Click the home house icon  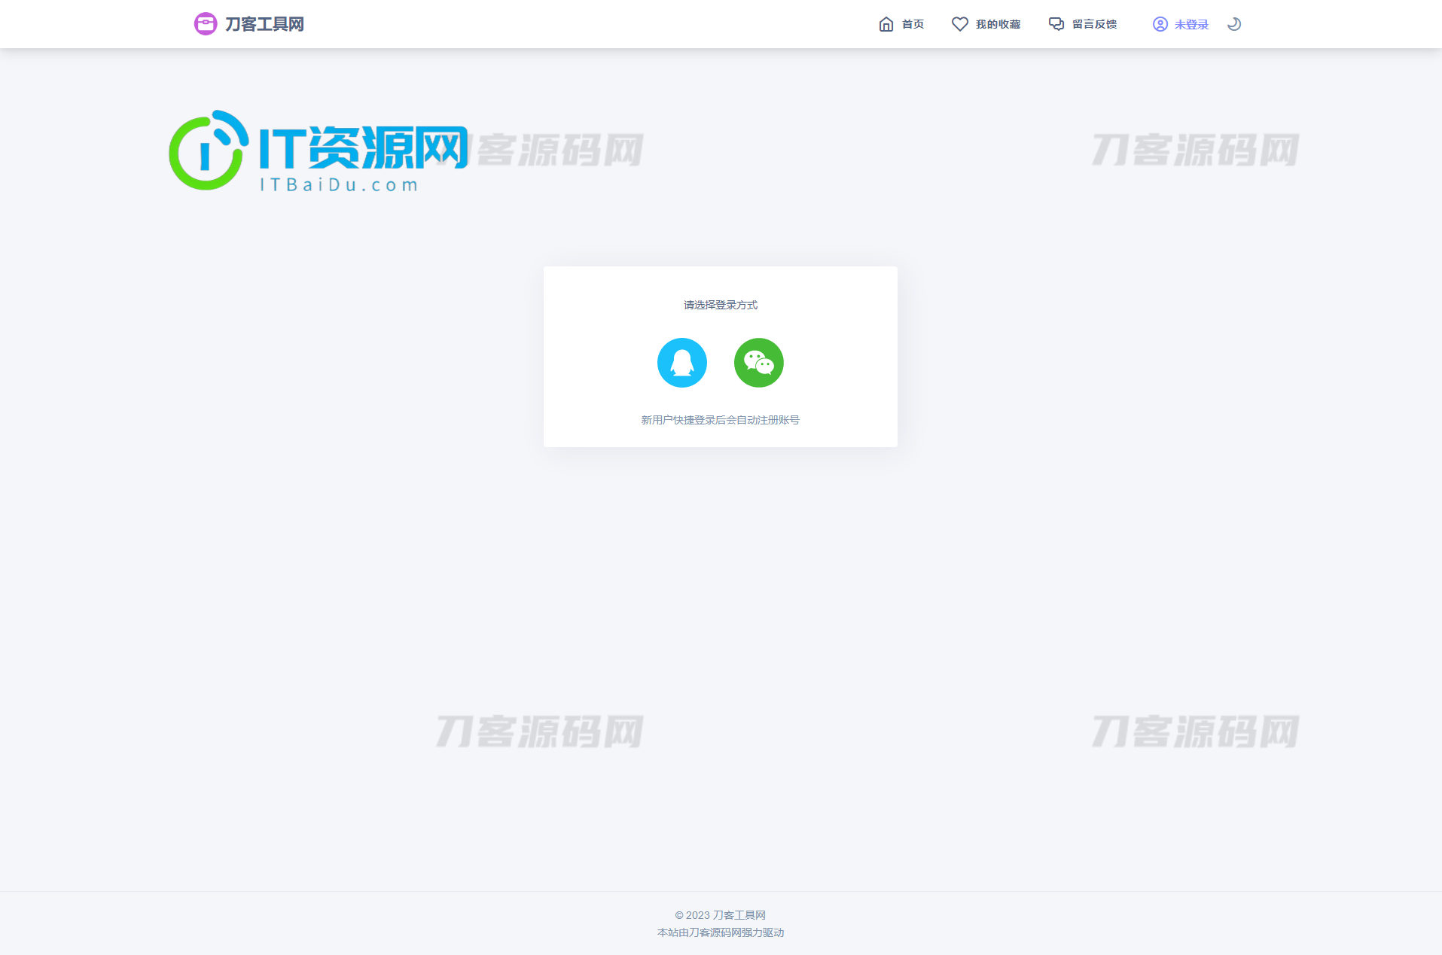[886, 24]
